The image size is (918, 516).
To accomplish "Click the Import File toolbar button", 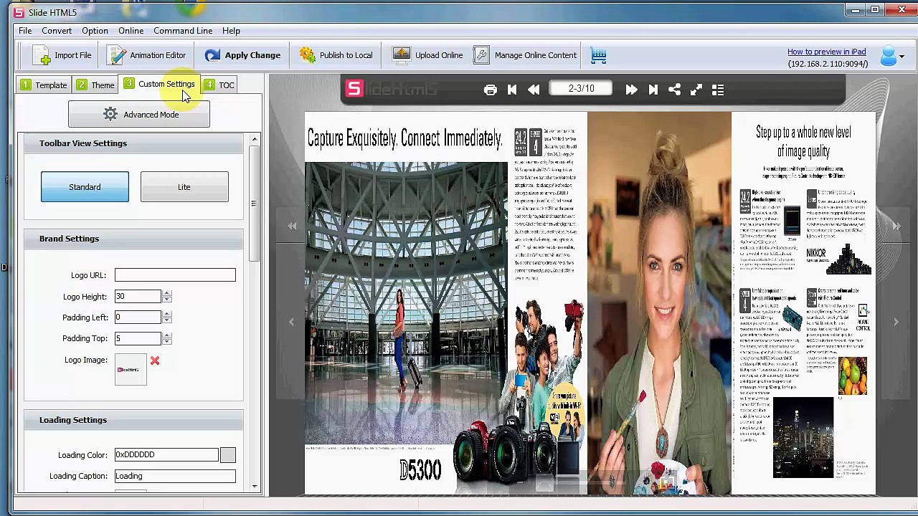I will 63,55.
